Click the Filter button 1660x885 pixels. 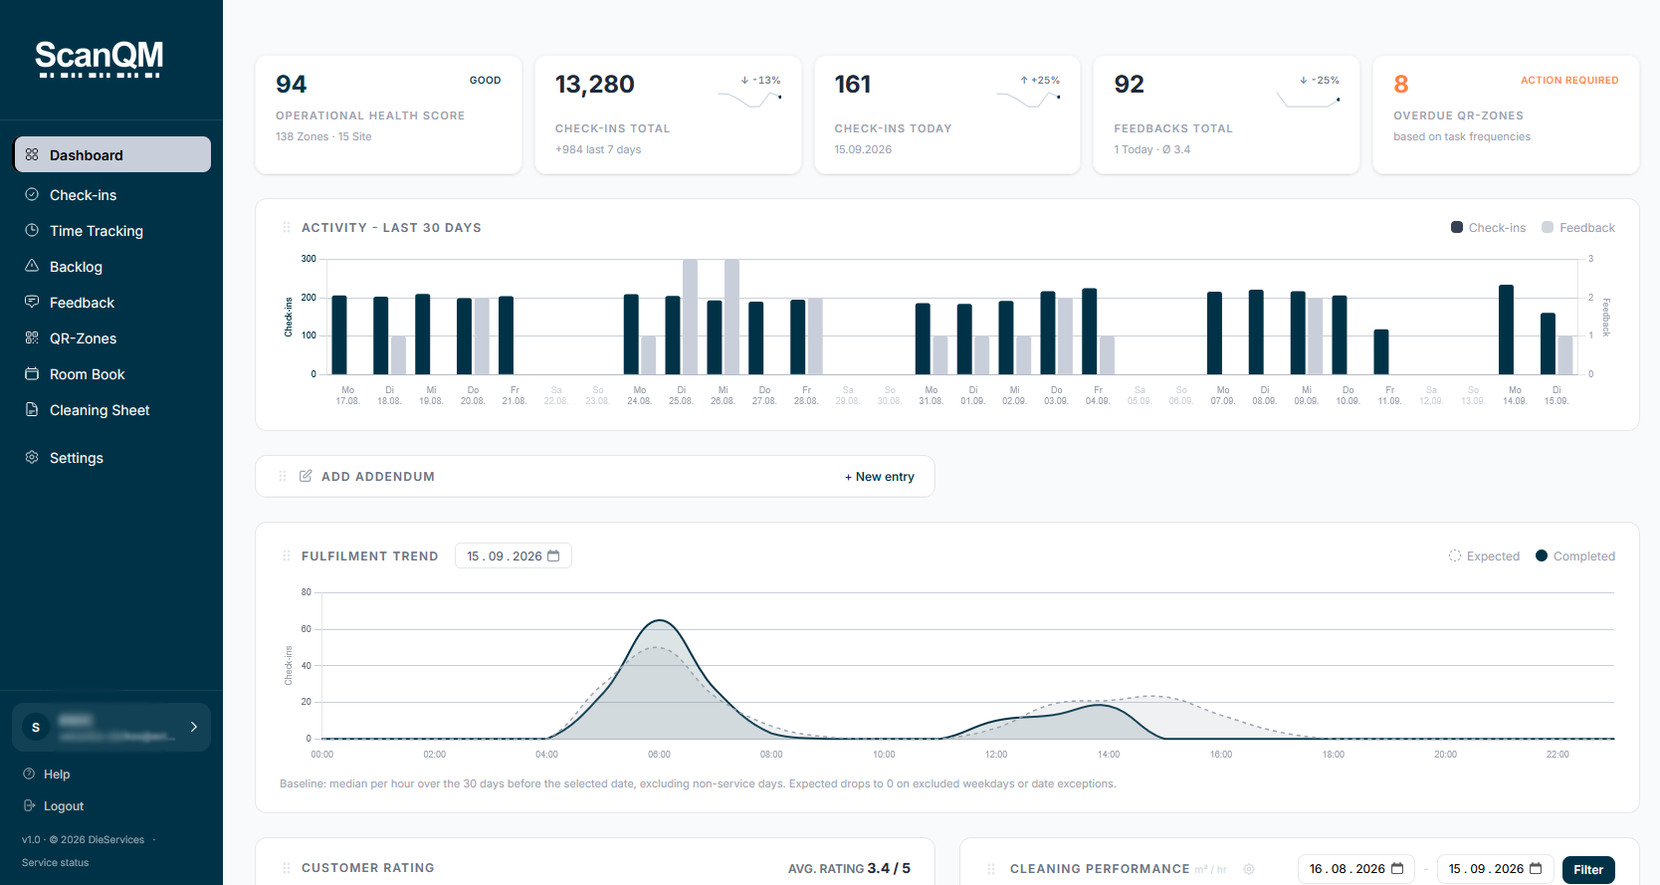pos(1588,869)
